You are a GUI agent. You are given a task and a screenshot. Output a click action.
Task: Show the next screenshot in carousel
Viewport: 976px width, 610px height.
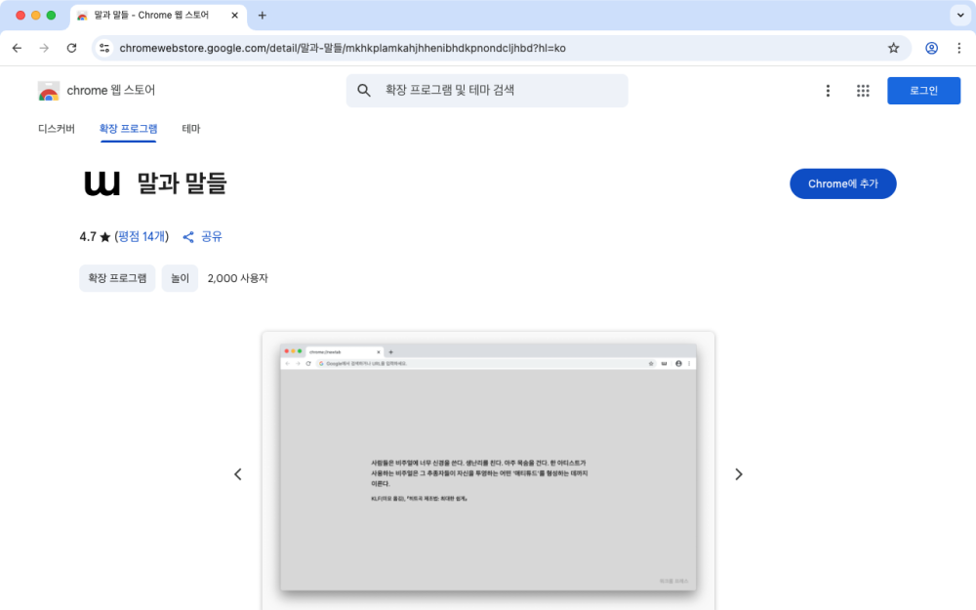738,474
